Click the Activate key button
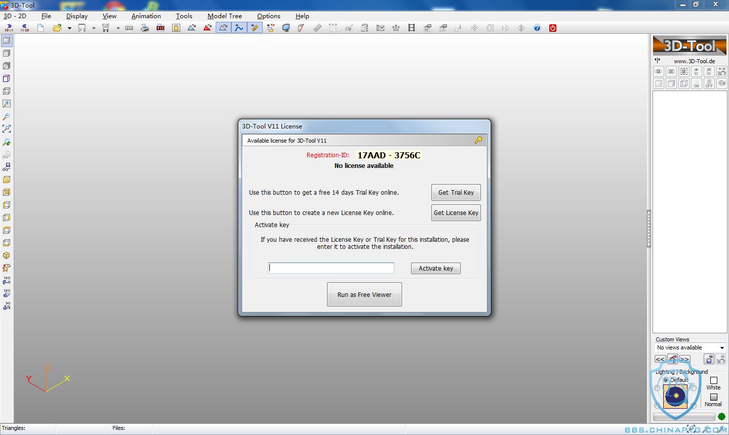This screenshot has height=435, width=729. click(436, 269)
